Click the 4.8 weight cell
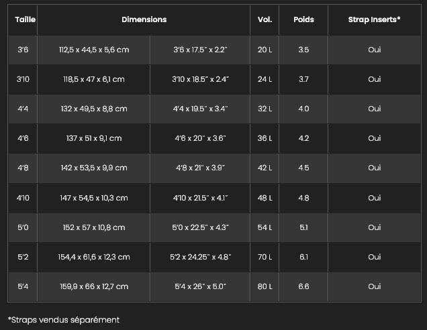 click(303, 198)
